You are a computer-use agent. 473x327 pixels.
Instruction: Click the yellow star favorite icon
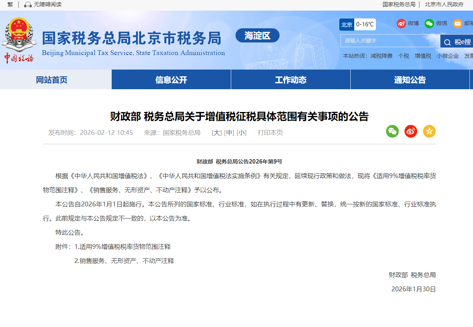(x=429, y=131)
